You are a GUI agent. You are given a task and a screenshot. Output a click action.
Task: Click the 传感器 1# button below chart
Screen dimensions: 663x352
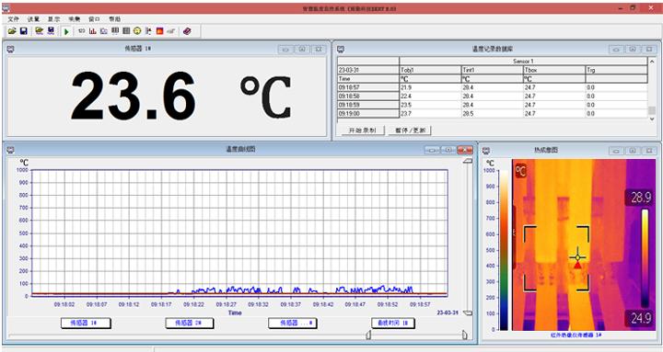(86, 323)
